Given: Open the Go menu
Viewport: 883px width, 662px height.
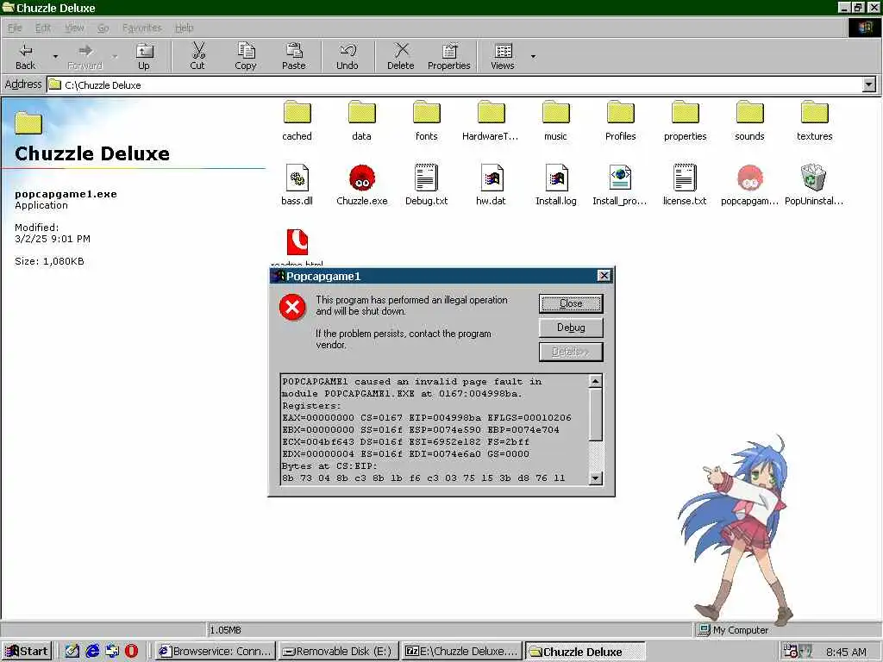Looking at the screenshot, I should (x=103, y=28).
